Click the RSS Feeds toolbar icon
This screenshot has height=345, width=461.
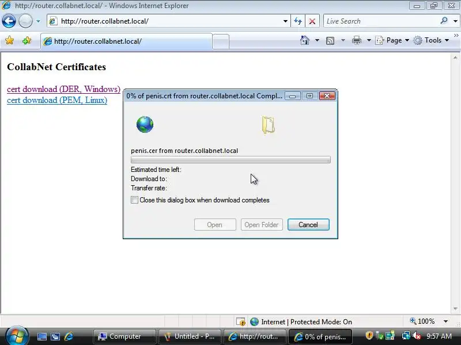(x=330, y=40)
